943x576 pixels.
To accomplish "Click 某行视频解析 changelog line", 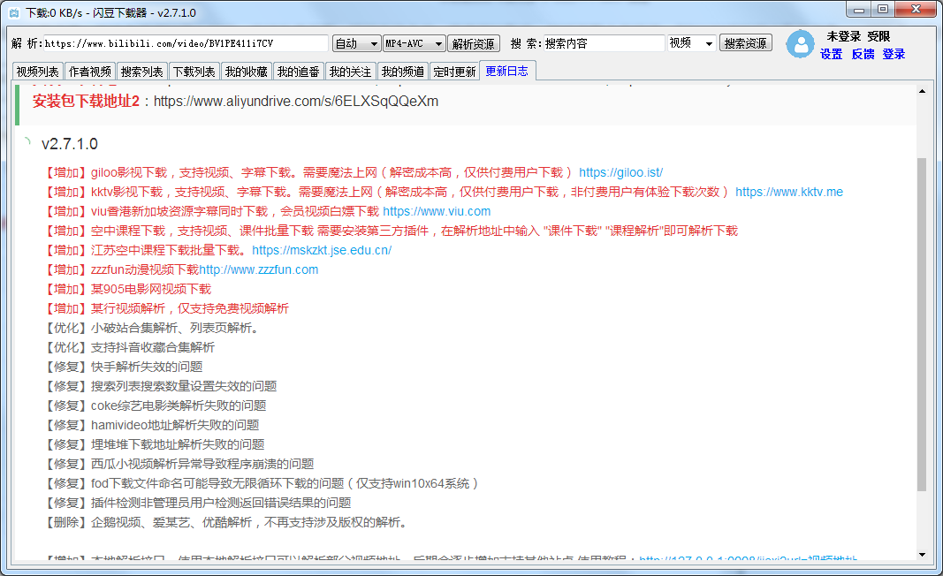I will [166, 308].
